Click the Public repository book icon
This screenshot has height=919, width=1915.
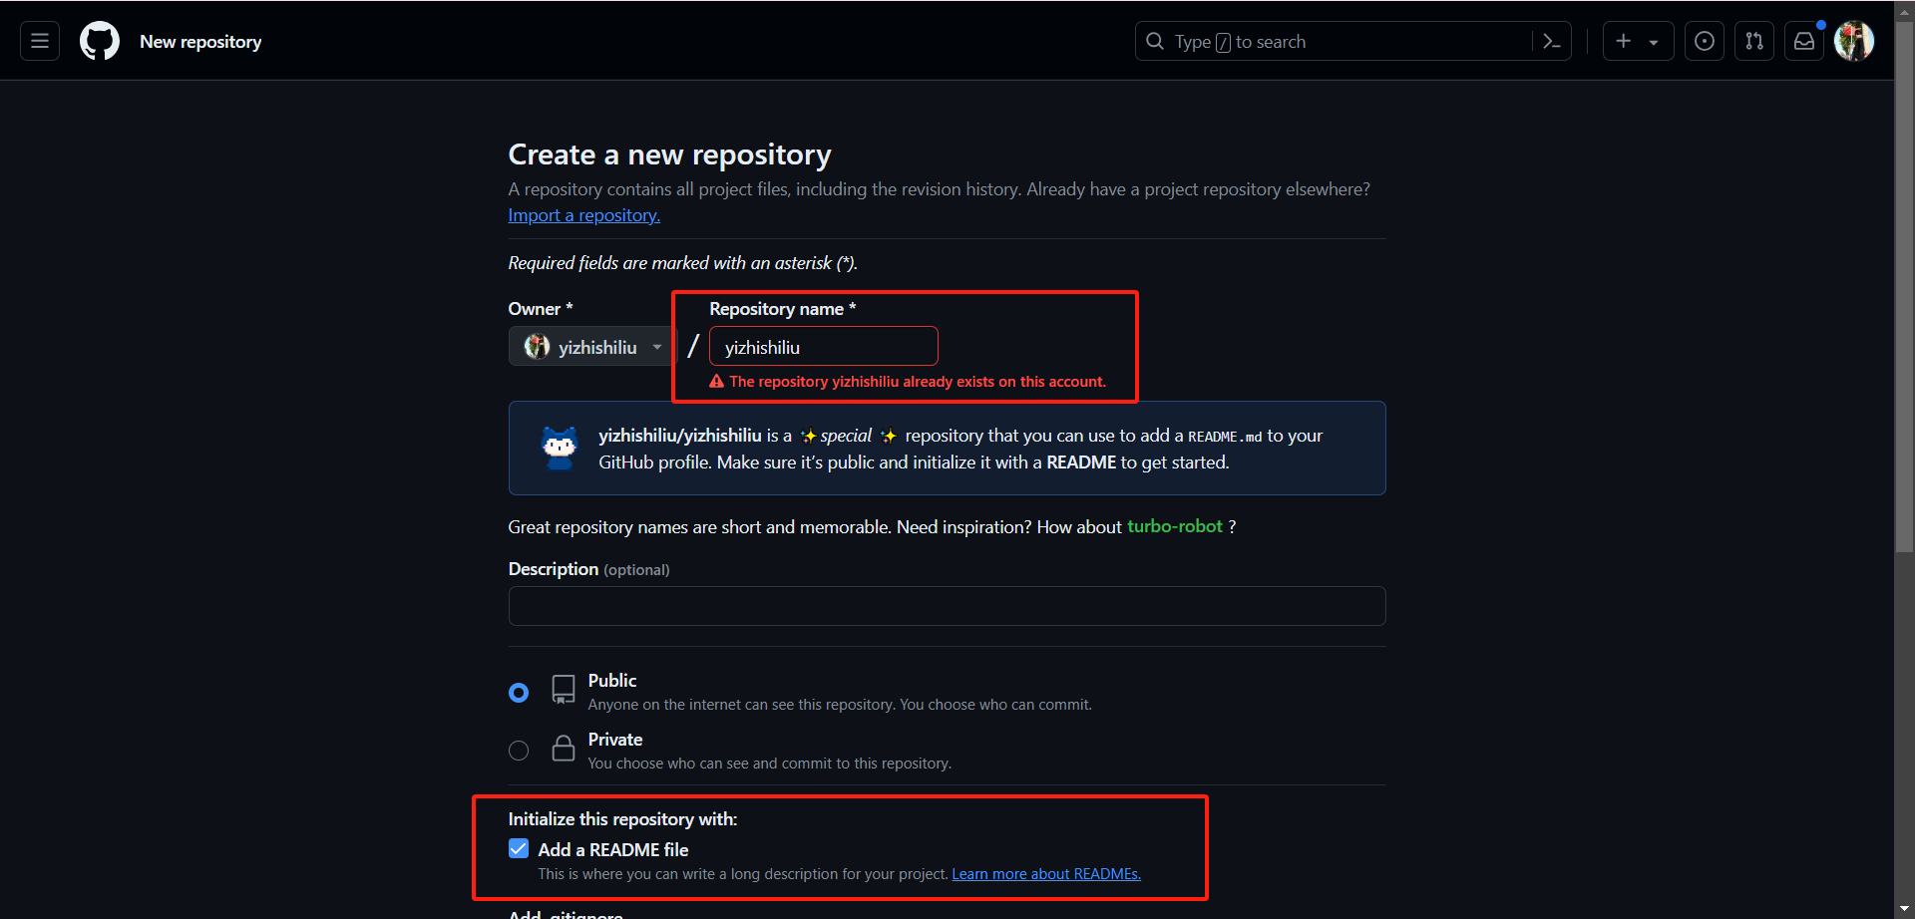(564, 690)
